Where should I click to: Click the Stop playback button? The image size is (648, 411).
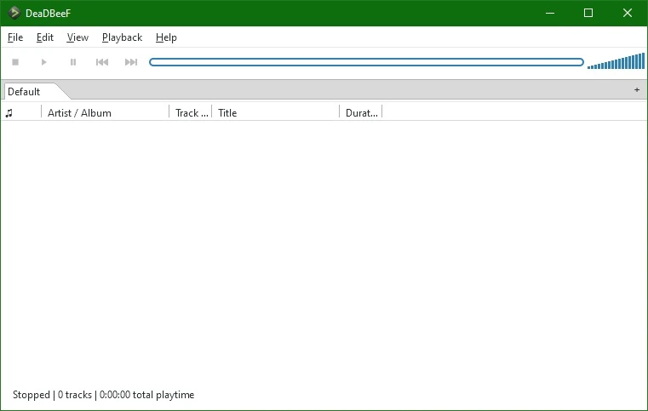[15, 62]
